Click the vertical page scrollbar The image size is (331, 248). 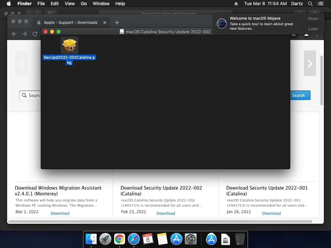(322, 80)
